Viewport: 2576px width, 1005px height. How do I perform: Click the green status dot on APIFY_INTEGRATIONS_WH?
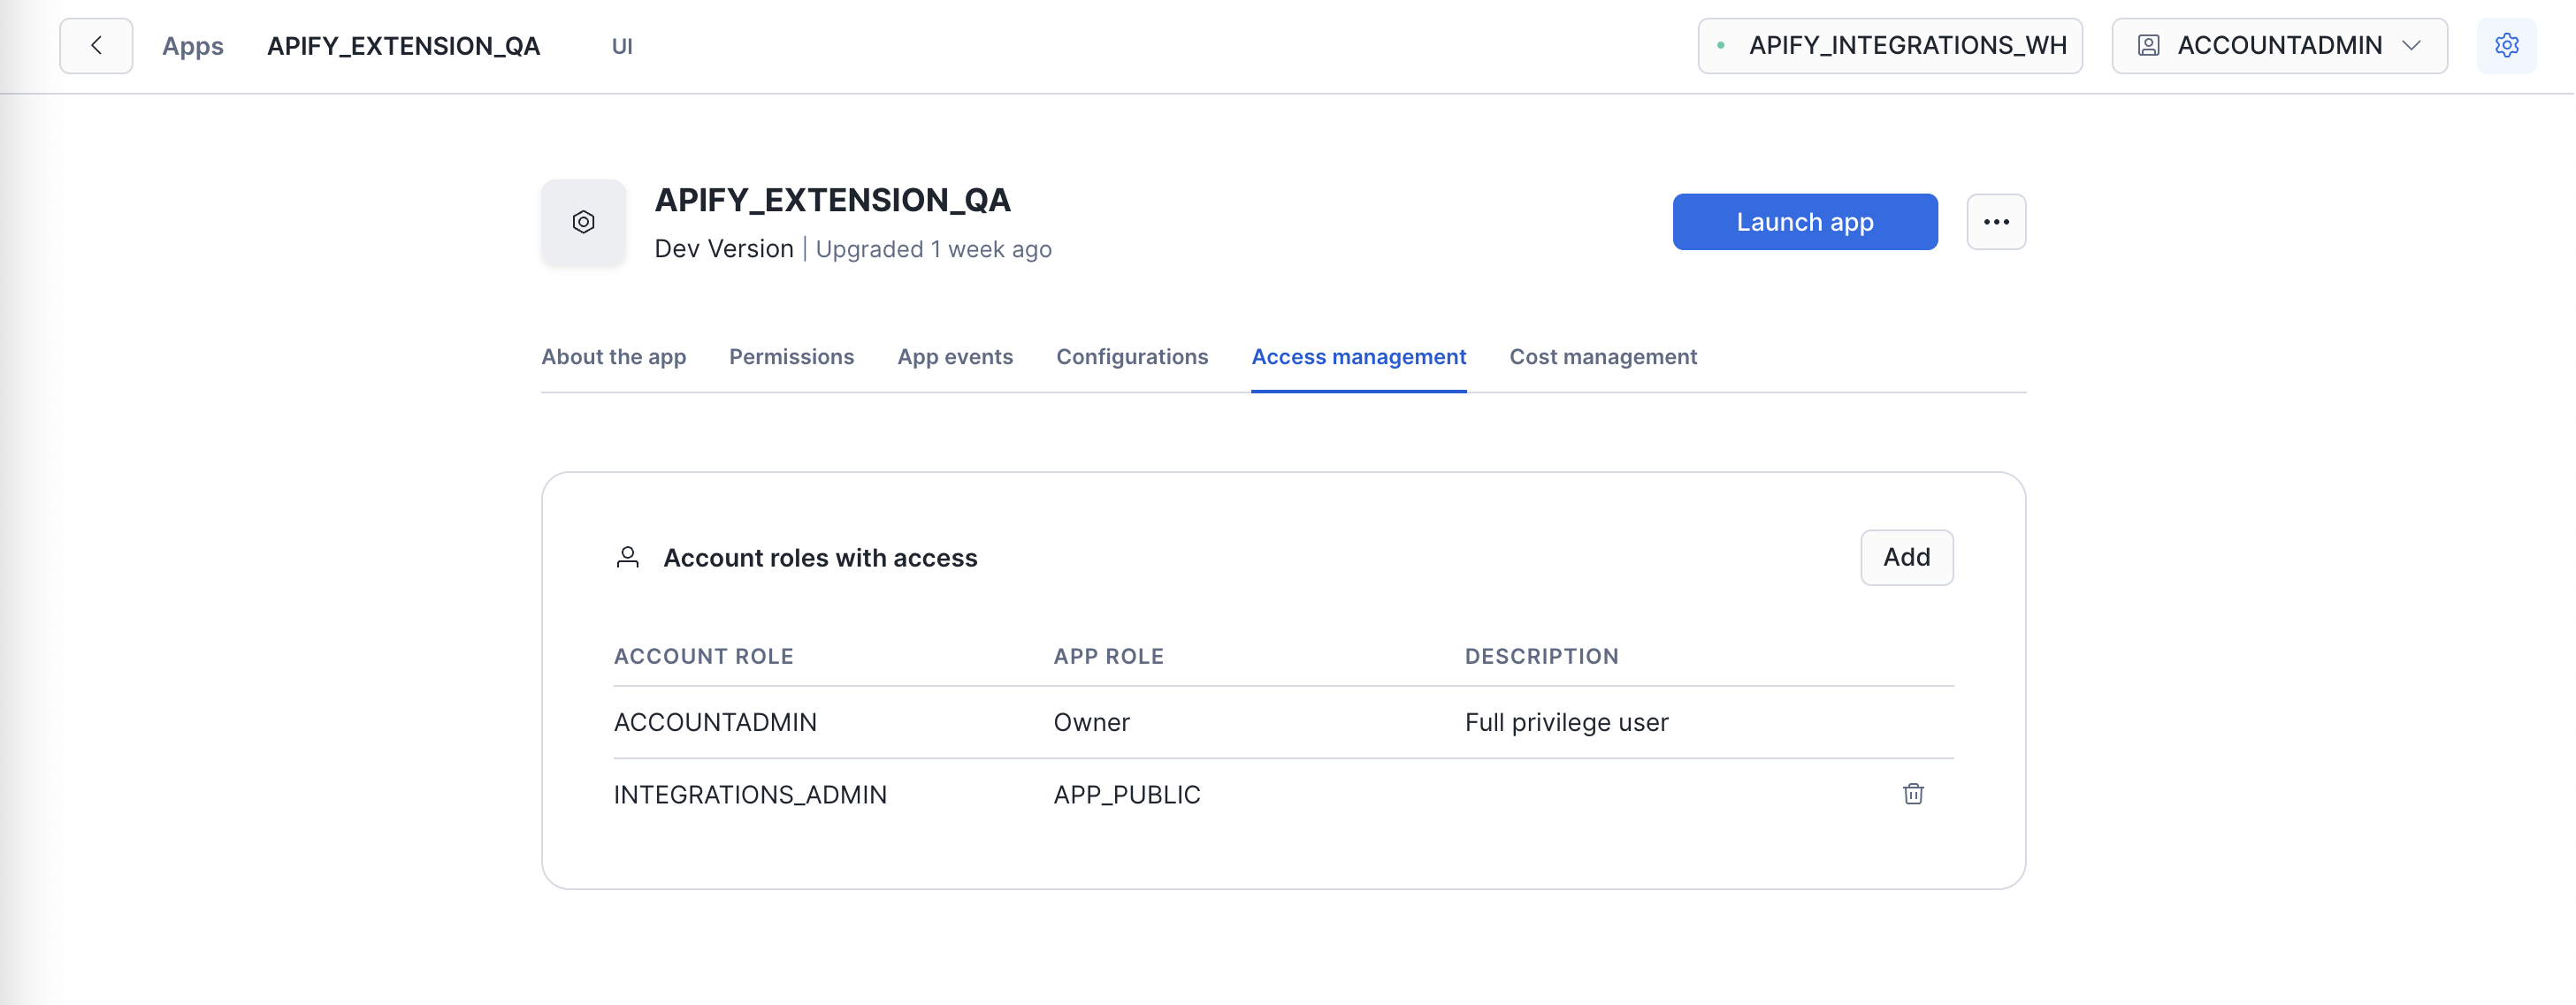tap(1720, 45)
